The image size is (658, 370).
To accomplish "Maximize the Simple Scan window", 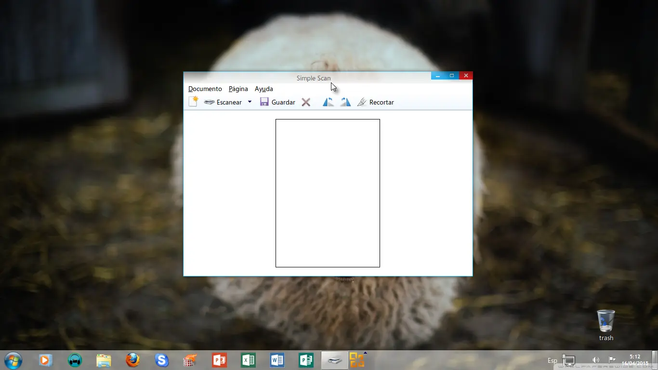I will pos(452,76).
